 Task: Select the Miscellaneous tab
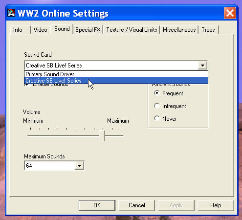tap(179, 30)
